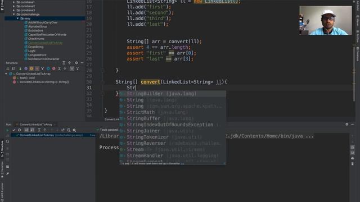Click Structure panel expand all icon in header
This screenshot has height=202, width=360.
(64, 63)
